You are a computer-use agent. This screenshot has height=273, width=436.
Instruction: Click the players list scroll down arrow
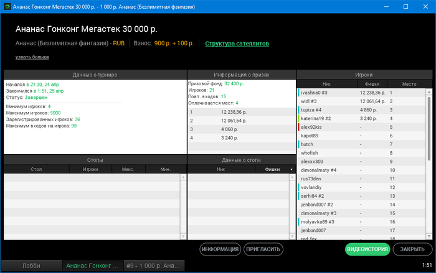pos(429,236)
